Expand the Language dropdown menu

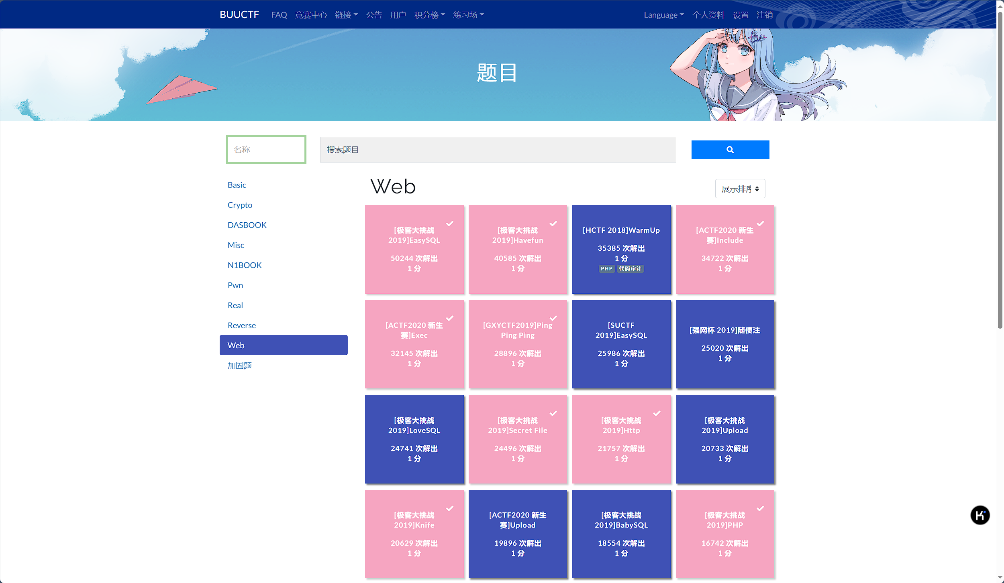coord(663,15)
